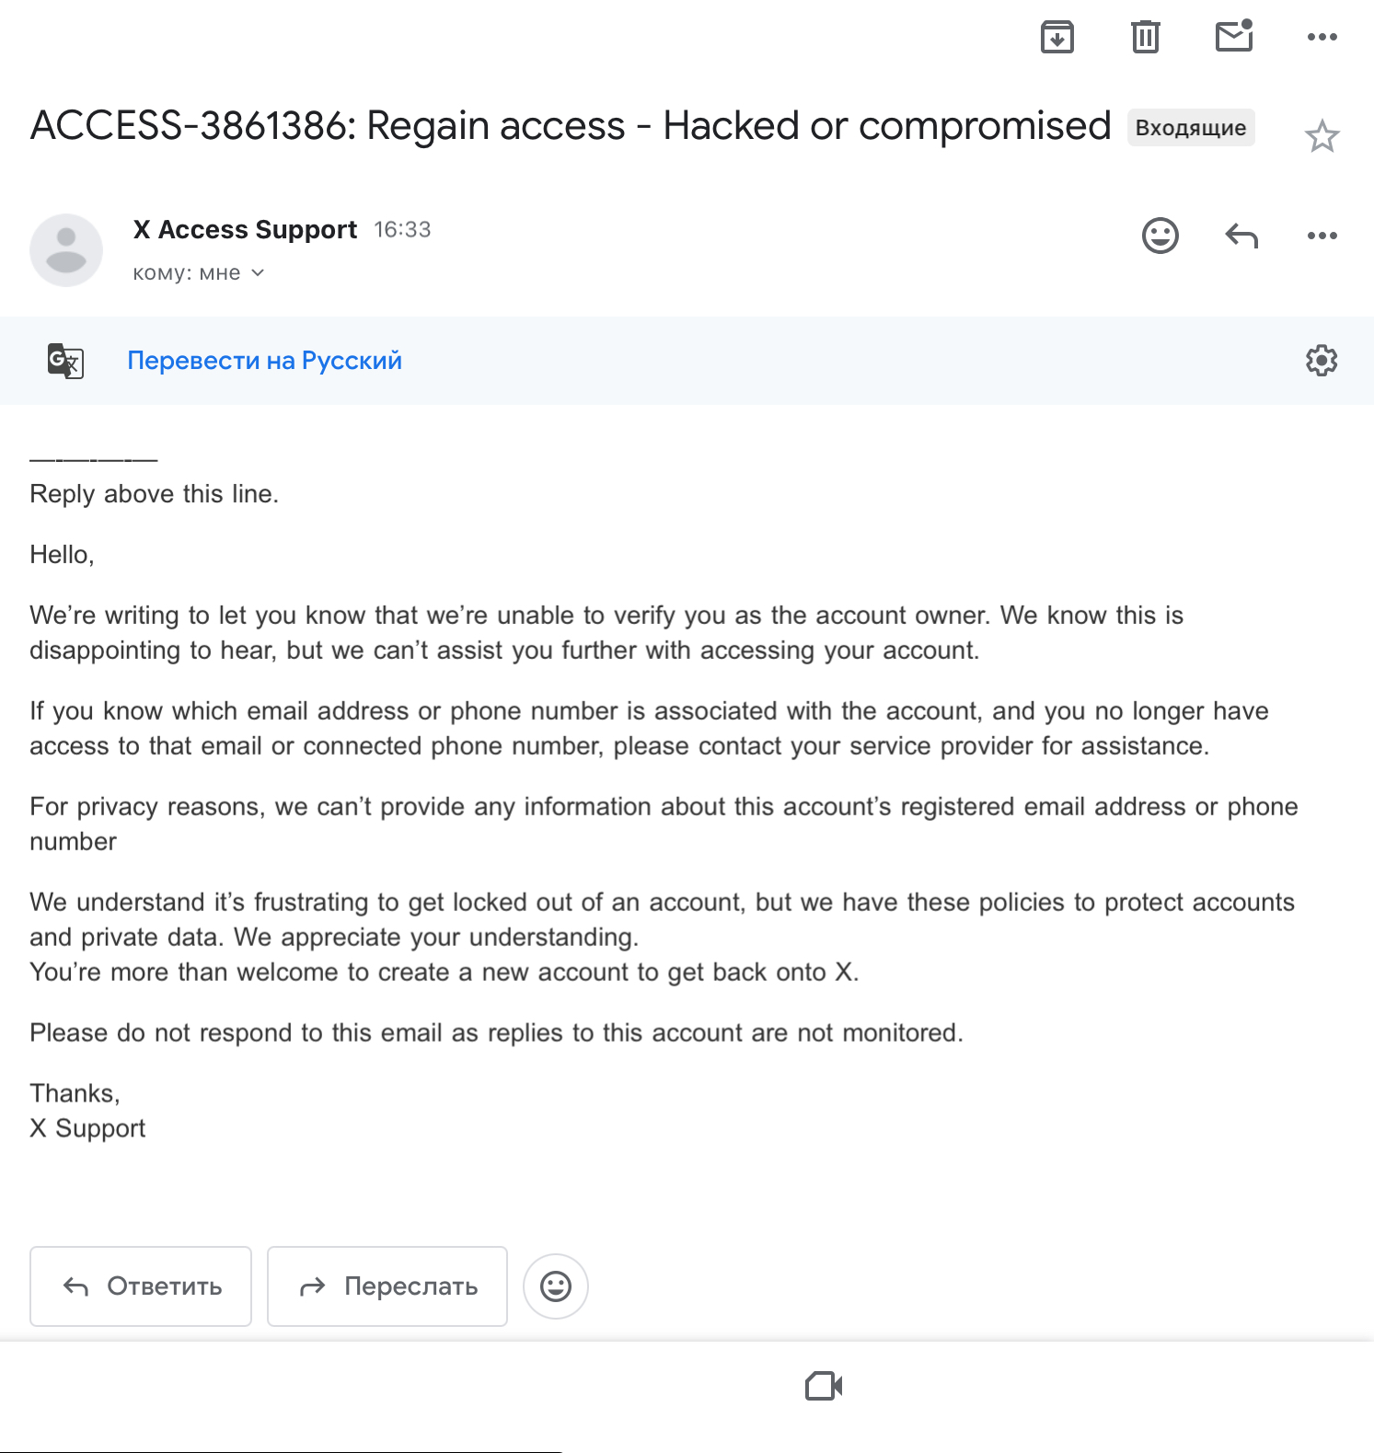Click the round emoji reaction button below the message

click(555, 1286)
